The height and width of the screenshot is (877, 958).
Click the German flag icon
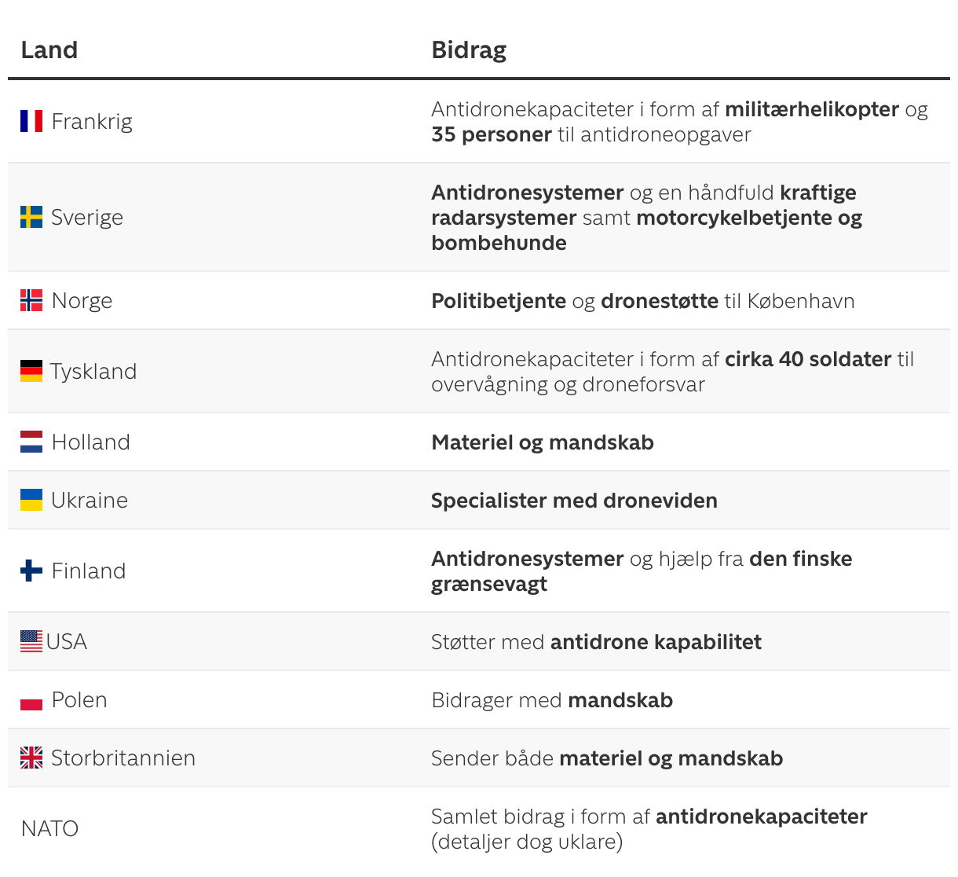[x=31, y=371]
